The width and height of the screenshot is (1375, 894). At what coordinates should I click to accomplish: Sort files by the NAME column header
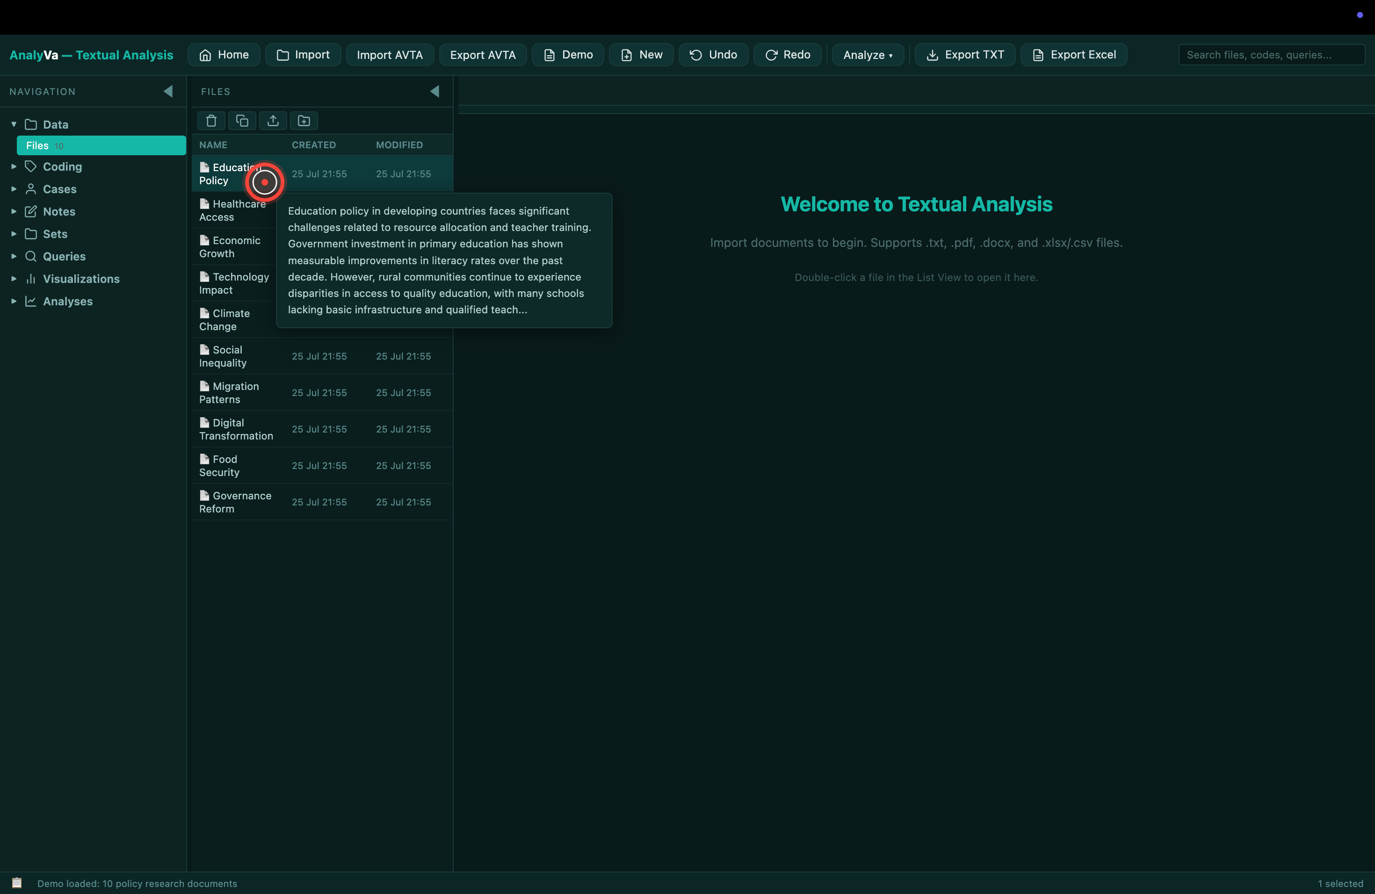(213, 145)
